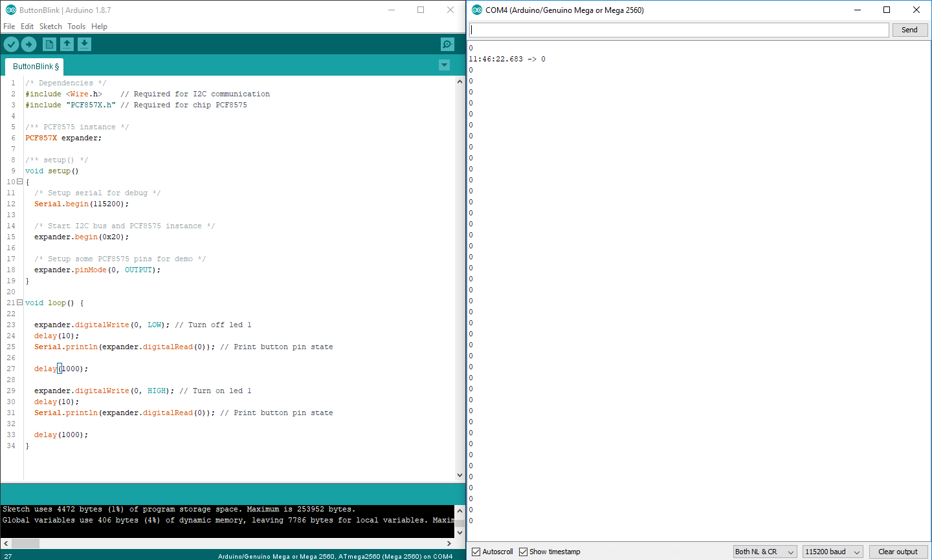Click the 'PCF857X expander;' declaration line
The height and width of the screenshot is (560, 932).
pyautogui.click(x=63, y=138)
